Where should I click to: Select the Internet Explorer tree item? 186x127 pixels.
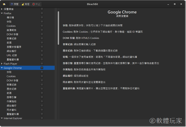pos(13,118)
